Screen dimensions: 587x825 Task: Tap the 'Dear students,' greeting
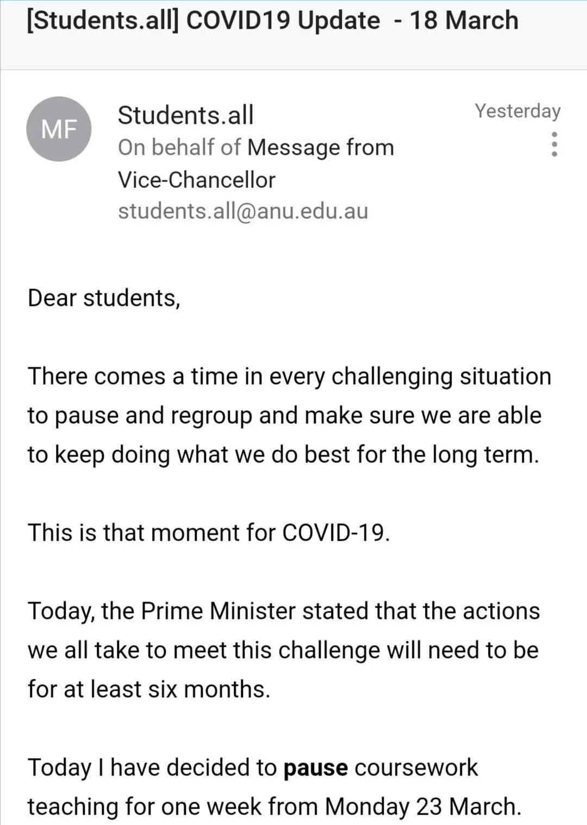pyautogui.click(x=104, y=298)
